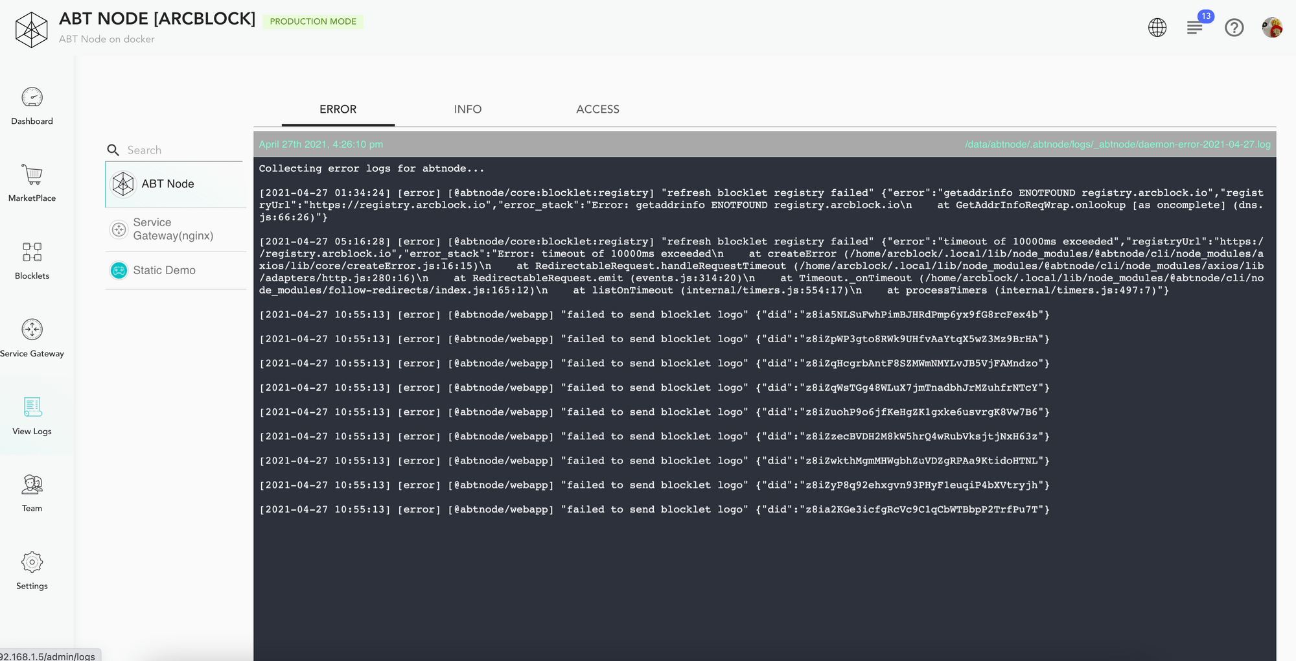Switch to the INFO tab
1296x661 pixels.
pyautogui.click(x=468, y=110)
